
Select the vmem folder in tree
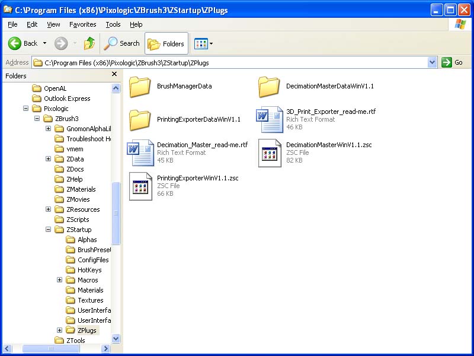[69, 149]
